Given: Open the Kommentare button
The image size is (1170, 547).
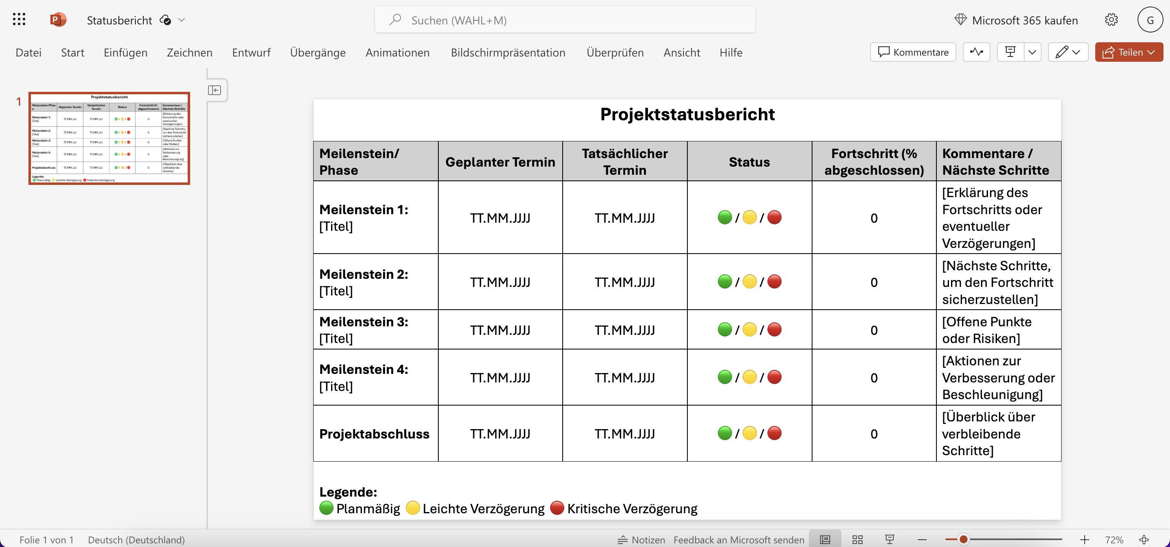Looking at the screenshot, I should pos(913,52).
